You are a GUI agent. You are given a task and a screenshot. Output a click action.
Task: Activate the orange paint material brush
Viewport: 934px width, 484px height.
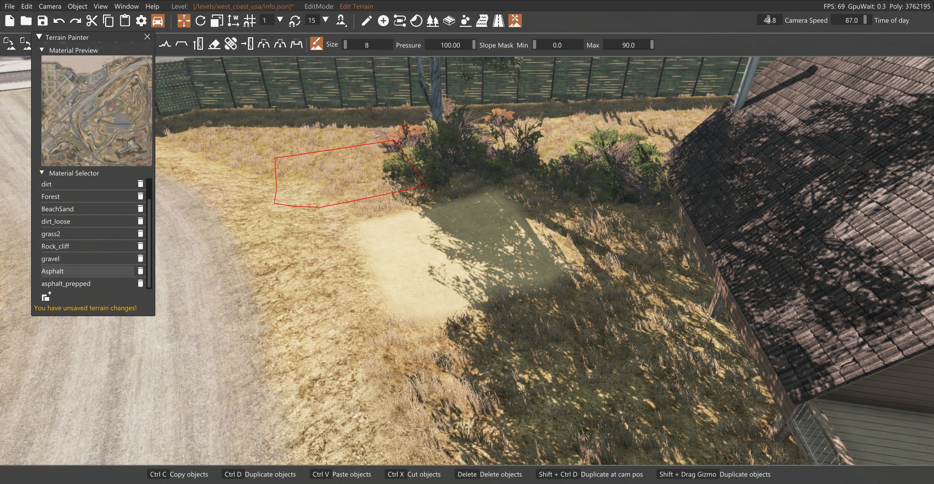click(x=316, y=44)
